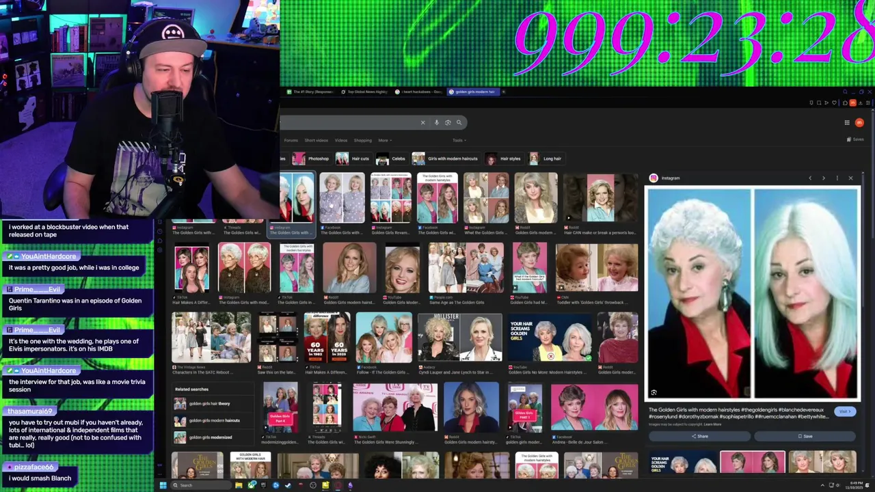This screenshot has height=492, width=875.
Task: Select the Celebs filter chip
Action: click(392, 159)
